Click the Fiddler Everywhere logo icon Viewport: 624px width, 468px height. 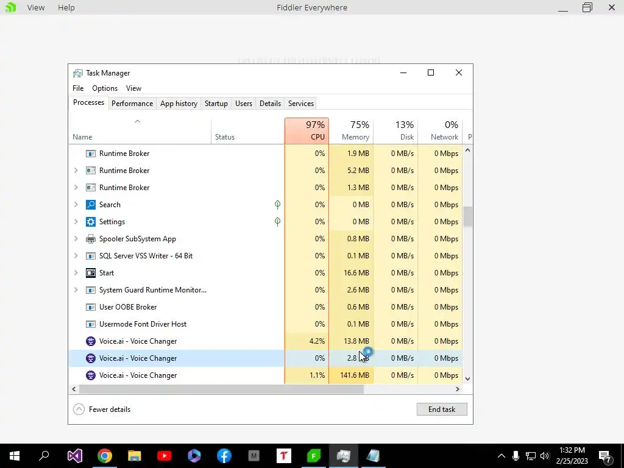click(x=11, y=7)
